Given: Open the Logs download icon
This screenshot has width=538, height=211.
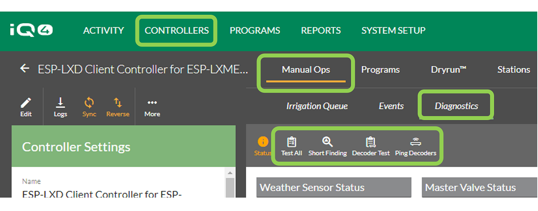Looking at the screenshot, I should coord(60,108).
